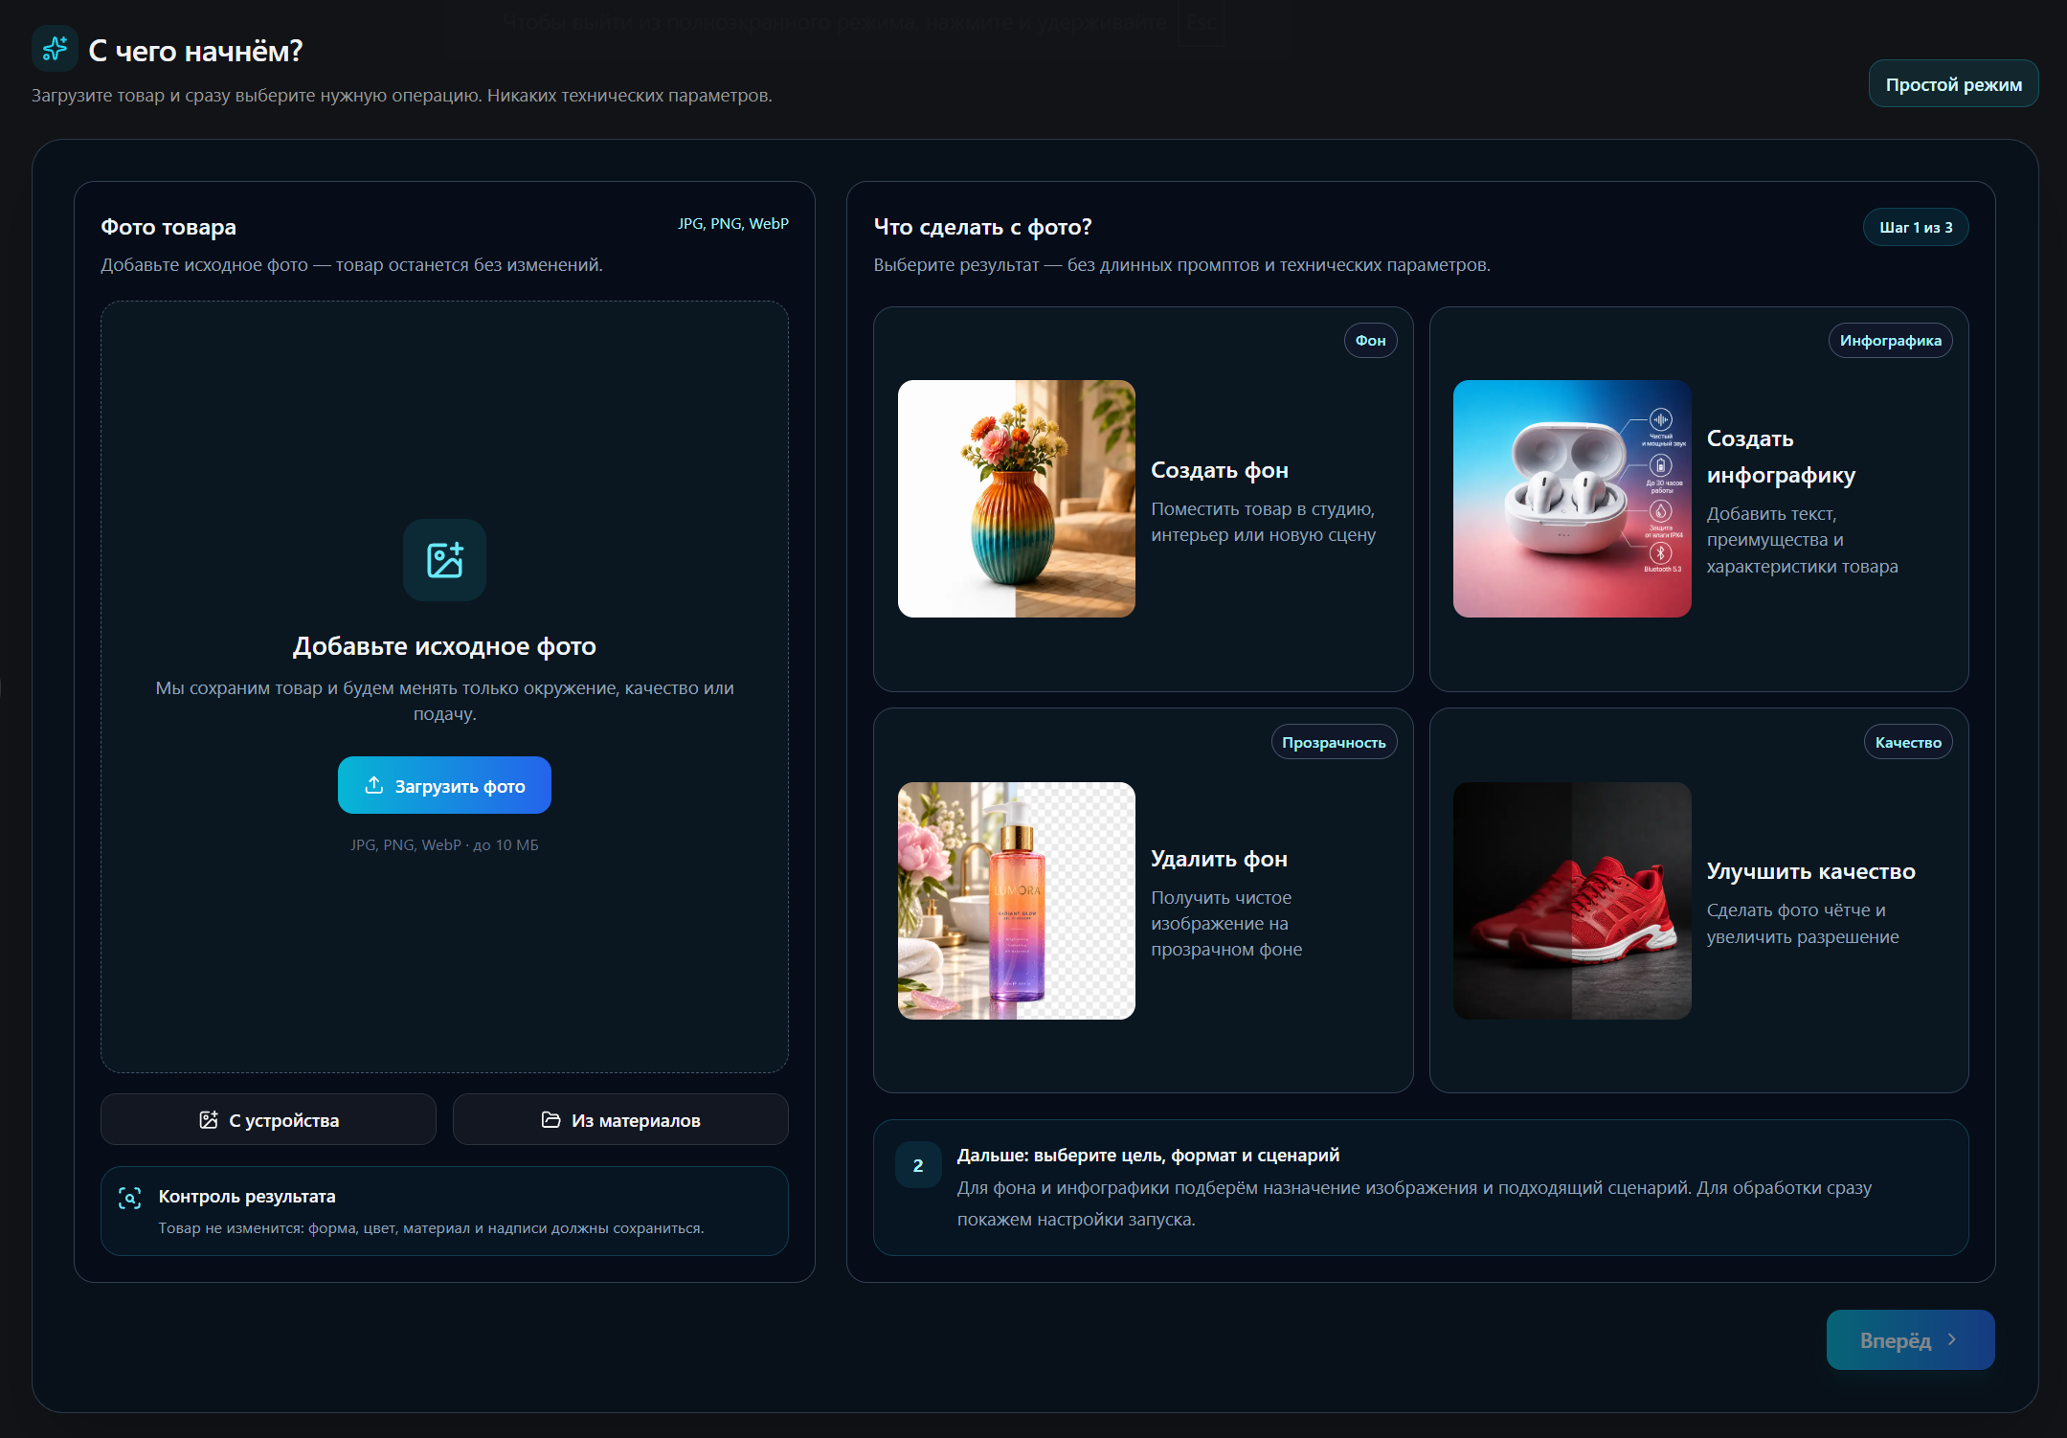This screenshot has height=1438, width=2067.
Task: Click the "JPG, PNG, WebP" format label in header
Action: pos(733,223)
